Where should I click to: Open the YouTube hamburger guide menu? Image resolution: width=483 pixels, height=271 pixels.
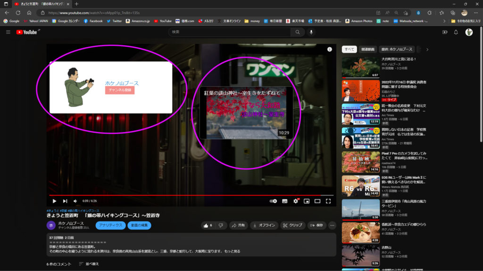[x=8, y=32]
